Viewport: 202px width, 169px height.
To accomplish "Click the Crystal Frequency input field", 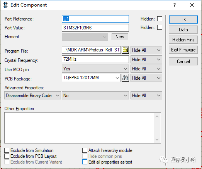I will (95, 59).
